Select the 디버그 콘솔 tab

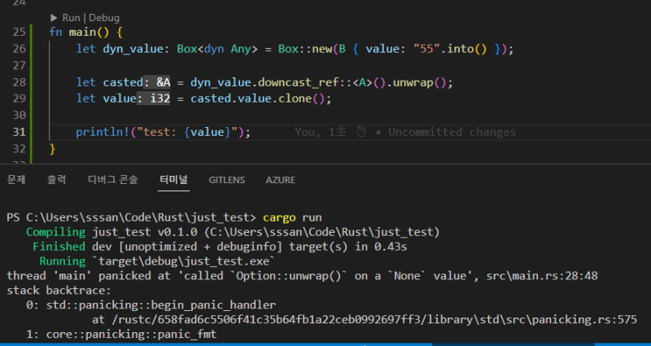point(112,179)
